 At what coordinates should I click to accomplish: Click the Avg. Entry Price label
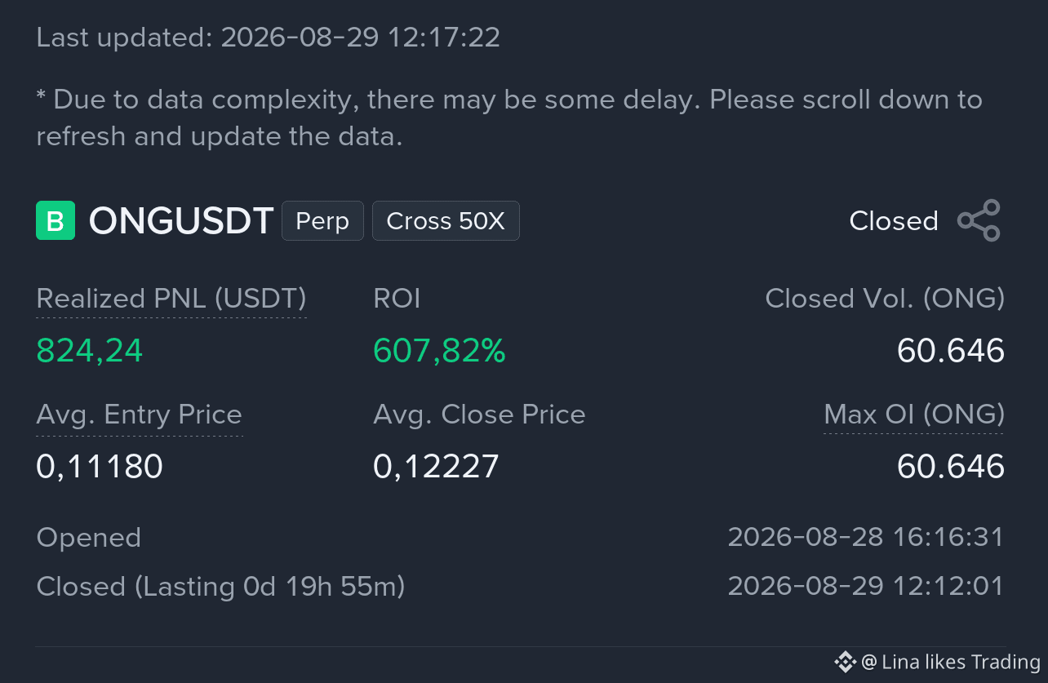point(140,415)
